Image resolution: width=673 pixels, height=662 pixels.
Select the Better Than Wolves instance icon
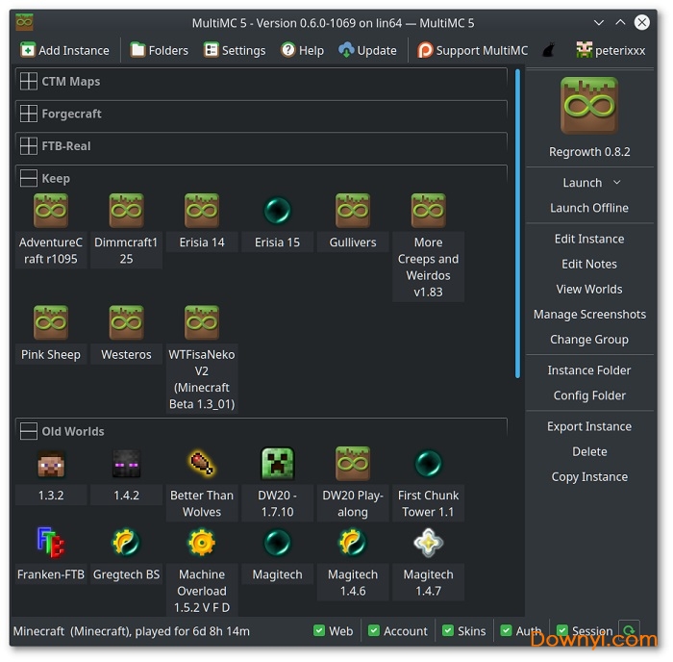click(x=202, y=464)
